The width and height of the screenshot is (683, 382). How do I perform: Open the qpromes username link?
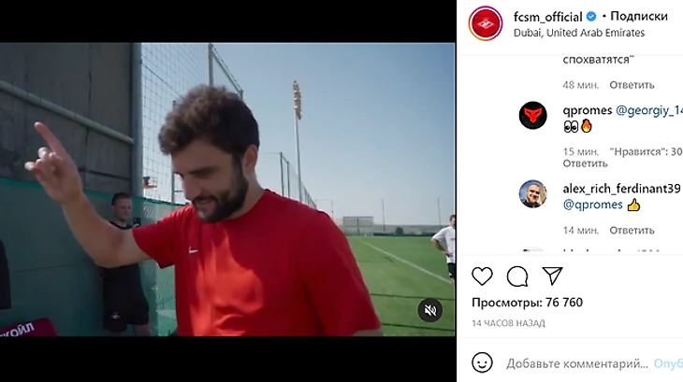pyautogui.click(x=588, y=110)
